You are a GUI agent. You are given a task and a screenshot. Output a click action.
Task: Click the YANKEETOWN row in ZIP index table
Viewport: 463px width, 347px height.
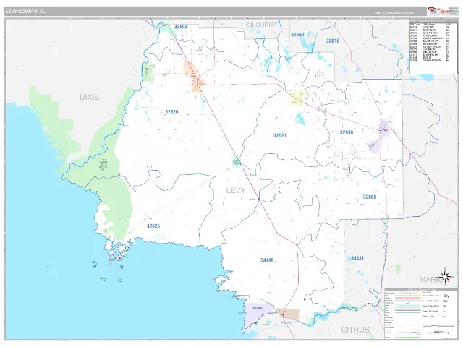(430, 60)
